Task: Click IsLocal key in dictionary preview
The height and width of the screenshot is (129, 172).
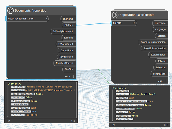Action: 122,112
